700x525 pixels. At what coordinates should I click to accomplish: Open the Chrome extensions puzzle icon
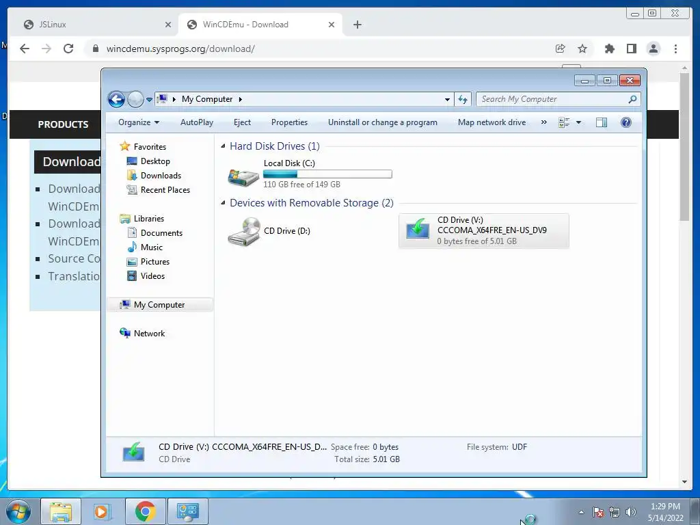pos(609,49)
